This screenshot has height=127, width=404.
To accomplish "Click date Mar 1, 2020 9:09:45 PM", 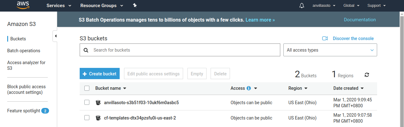I will pyautogui.click(x=352, y=103).
